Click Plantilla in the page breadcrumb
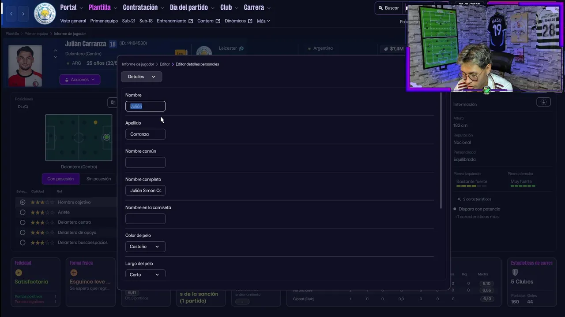This screenshot has height=317, width=565. 12,34
